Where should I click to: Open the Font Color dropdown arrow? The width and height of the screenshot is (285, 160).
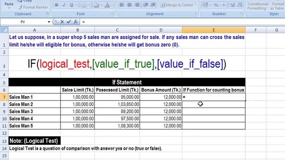112,5
